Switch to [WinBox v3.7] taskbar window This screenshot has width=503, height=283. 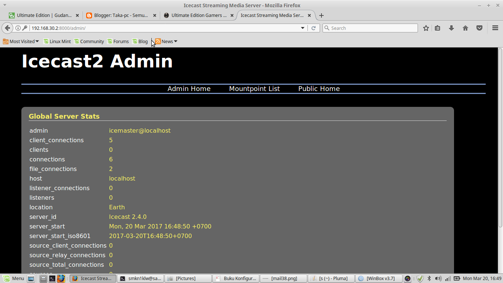(378, 279)
